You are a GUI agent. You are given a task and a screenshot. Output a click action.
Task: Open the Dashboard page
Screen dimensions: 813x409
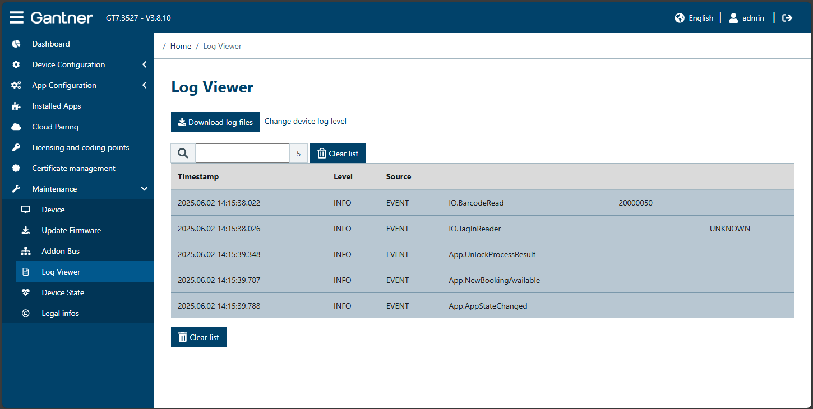pos(51,44)
